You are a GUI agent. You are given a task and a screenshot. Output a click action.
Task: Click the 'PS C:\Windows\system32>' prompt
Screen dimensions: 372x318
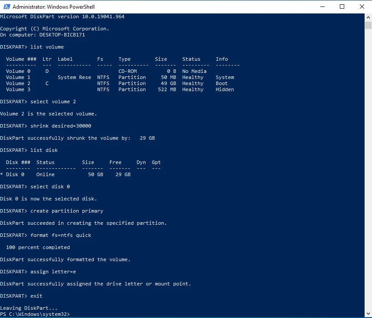coord(35,314)
